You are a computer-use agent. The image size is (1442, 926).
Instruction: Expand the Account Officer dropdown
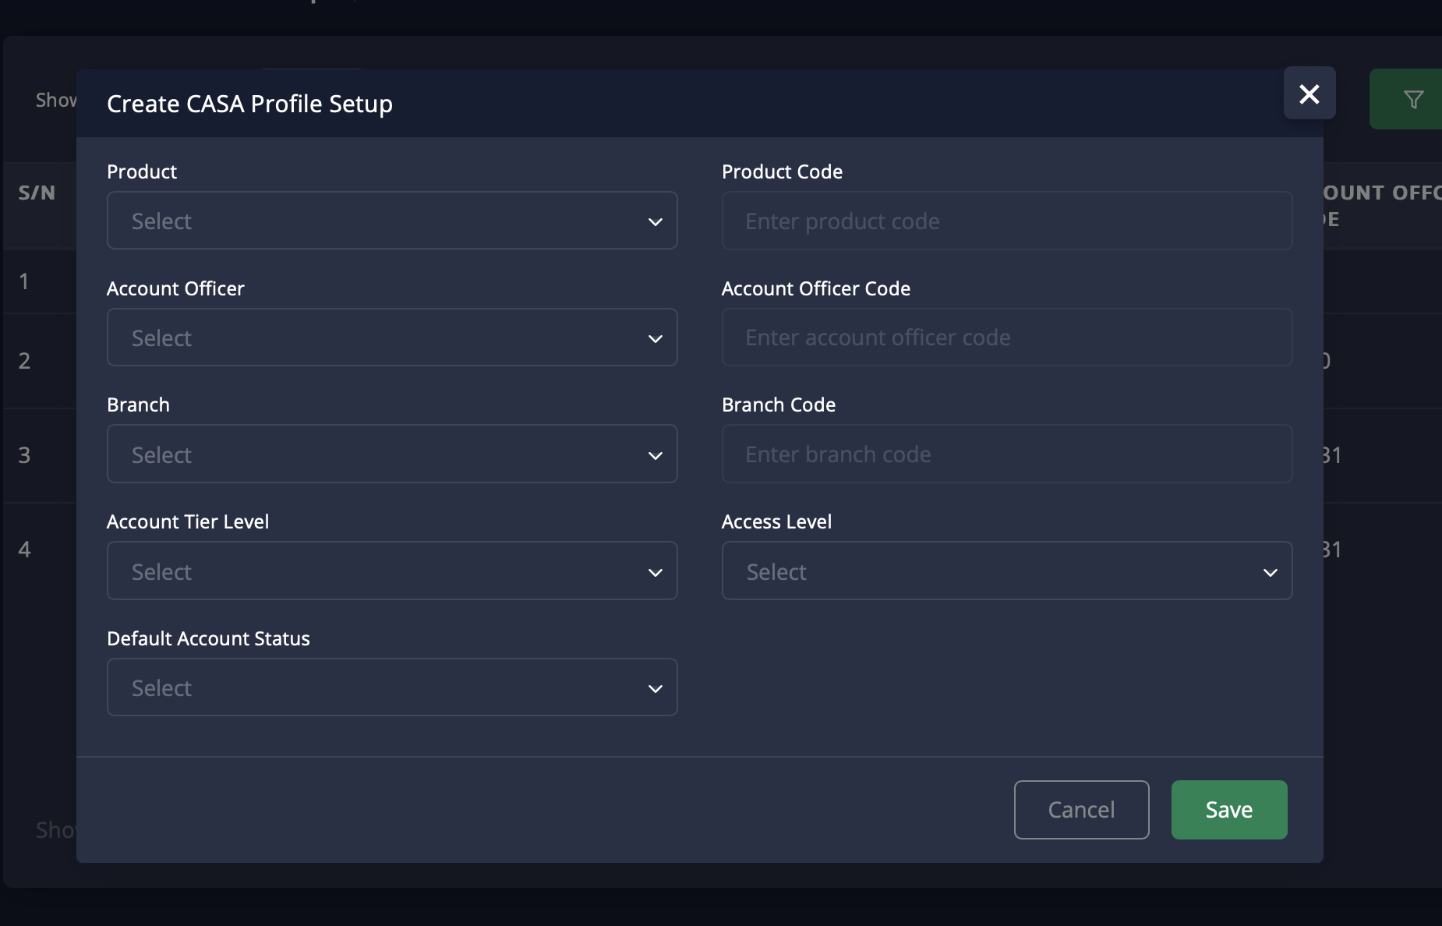pyautogui.click(x=391, y=338)
